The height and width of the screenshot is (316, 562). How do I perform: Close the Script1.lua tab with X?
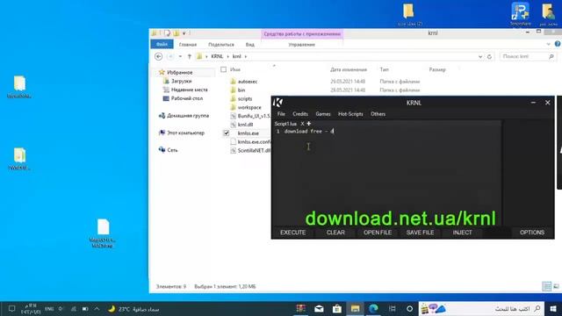pyautogui.click(x=302, y=124)
